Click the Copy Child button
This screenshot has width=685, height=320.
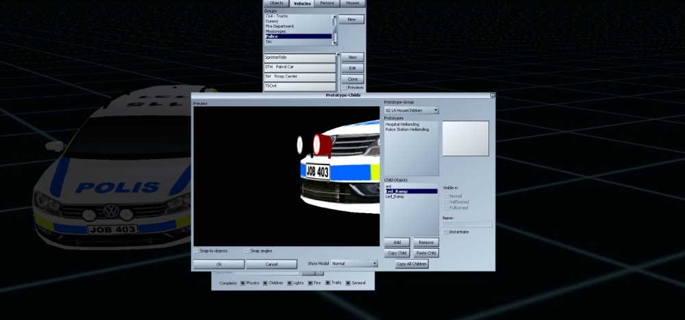pos(397,253)
